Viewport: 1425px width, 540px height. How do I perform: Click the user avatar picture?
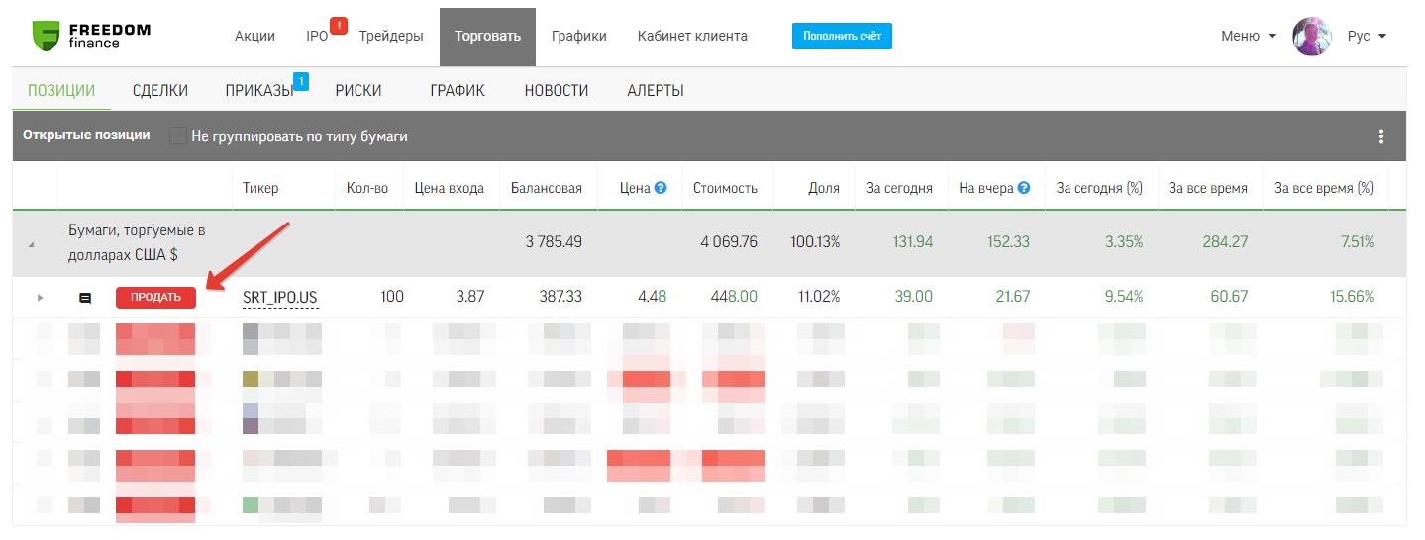click(x=1312, y=37)
